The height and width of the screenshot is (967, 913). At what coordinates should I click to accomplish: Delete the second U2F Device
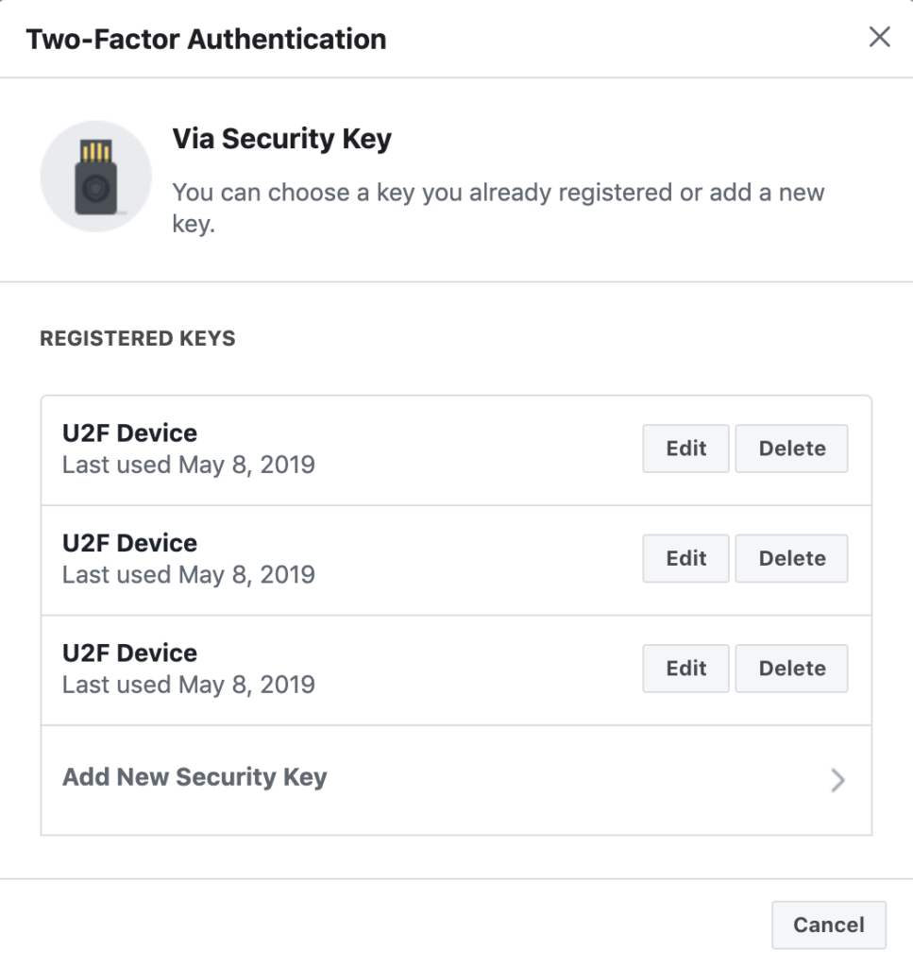click(791, 558)
